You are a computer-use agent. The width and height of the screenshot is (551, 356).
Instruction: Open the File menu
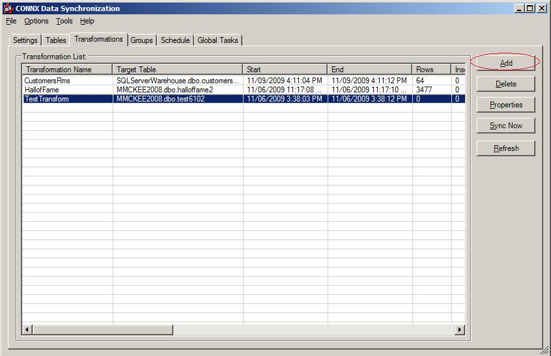pyautogui.click(x=11, y=21)
